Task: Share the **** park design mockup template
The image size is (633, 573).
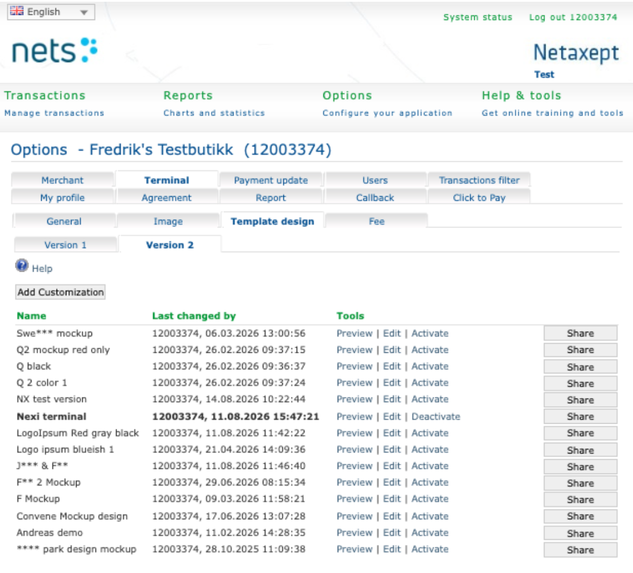Action: (580, 550)
